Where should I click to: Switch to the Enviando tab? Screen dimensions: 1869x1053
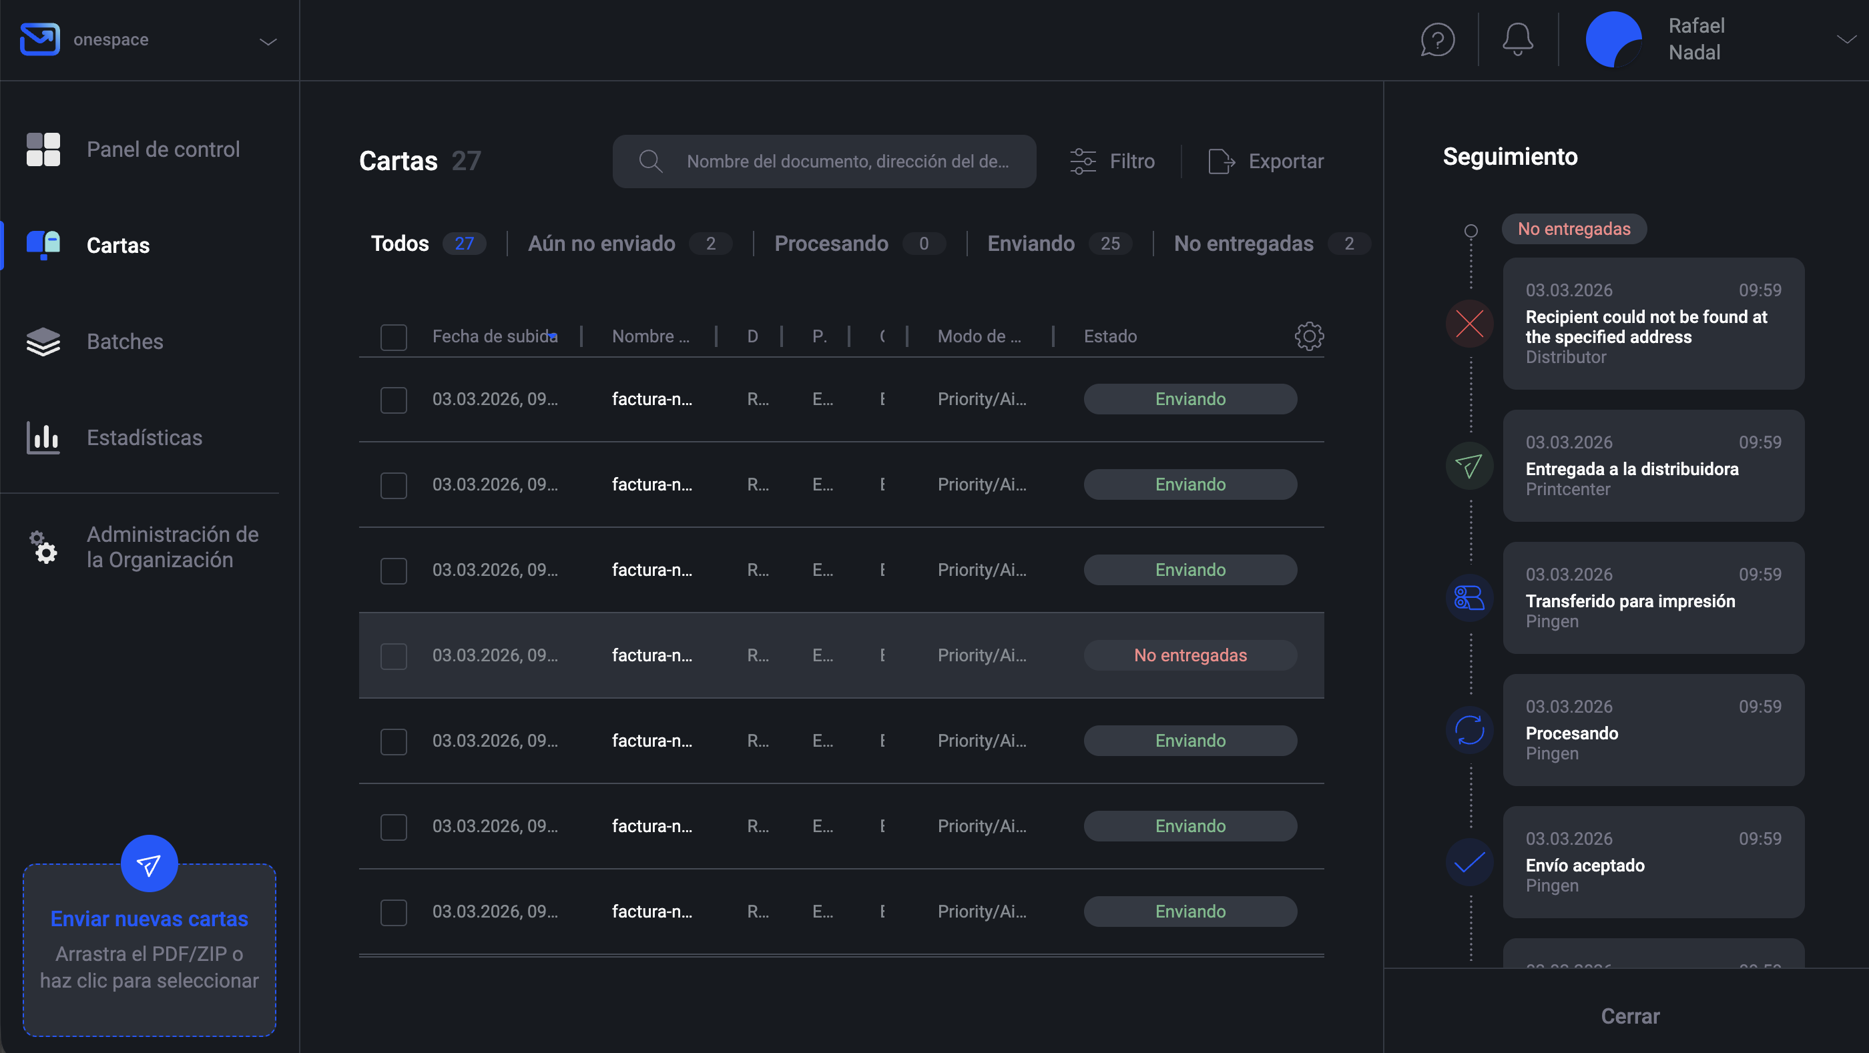click(1030, 244)
